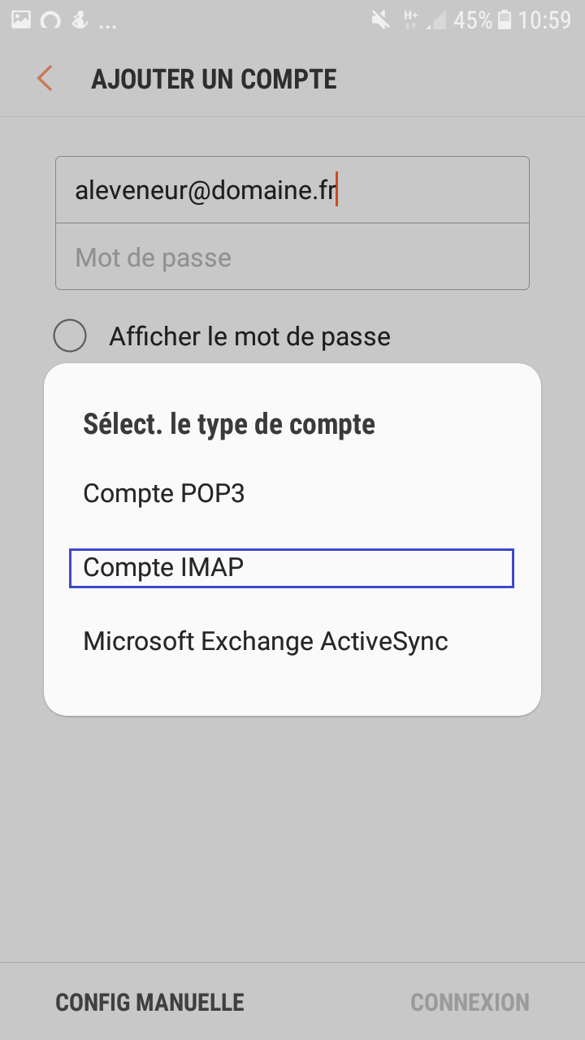Tap the third status bar notification icon
The width and height of the screenshot is (585, 1040).
[79, 20]
